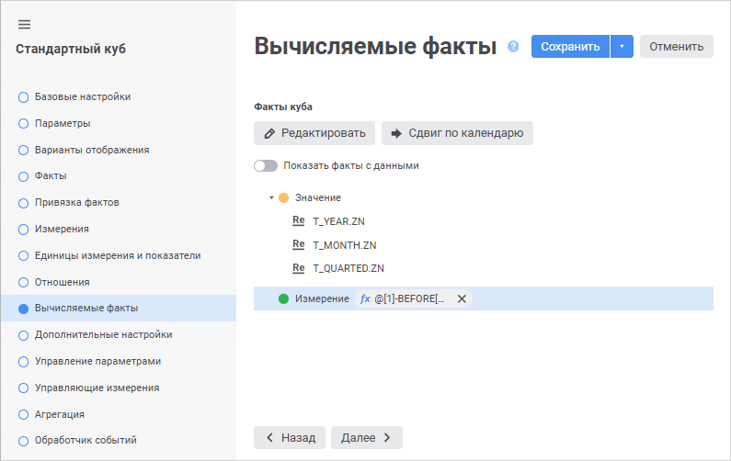Select the Параметры radio step
Screen dimensions: 731x461
click(23, 123)
